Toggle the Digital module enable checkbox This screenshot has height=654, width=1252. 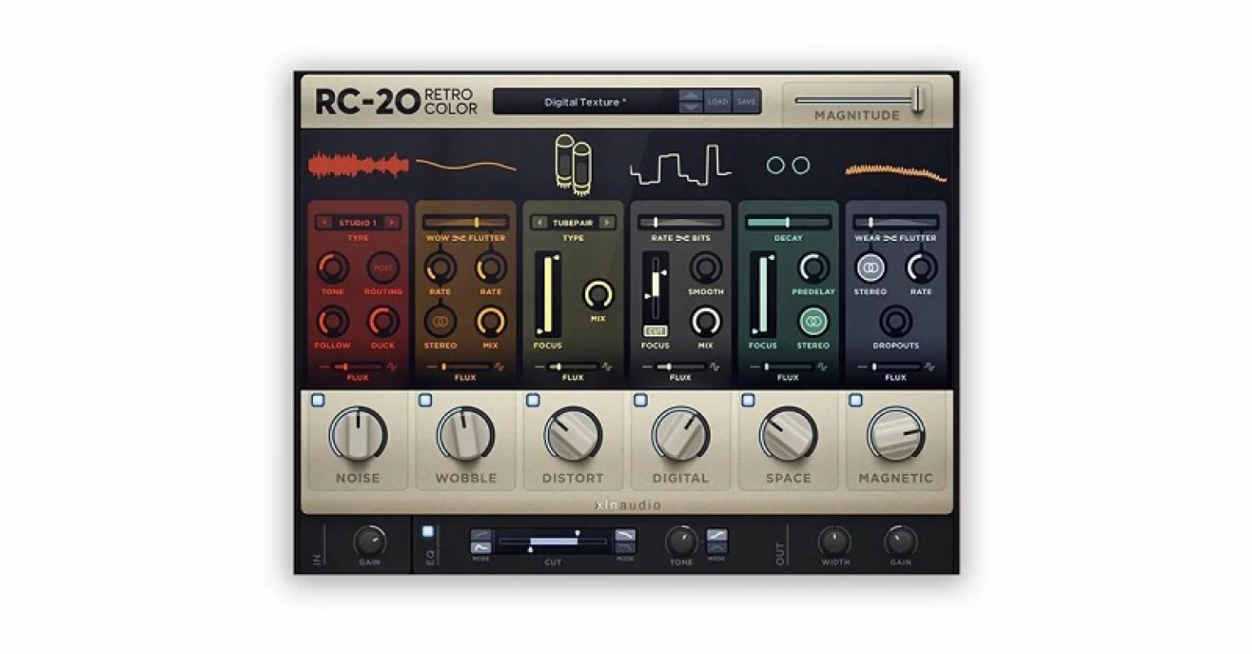[641, 401]
